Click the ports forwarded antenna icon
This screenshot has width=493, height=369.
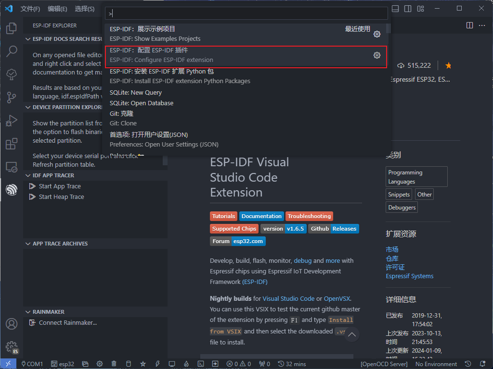[264, 364]
